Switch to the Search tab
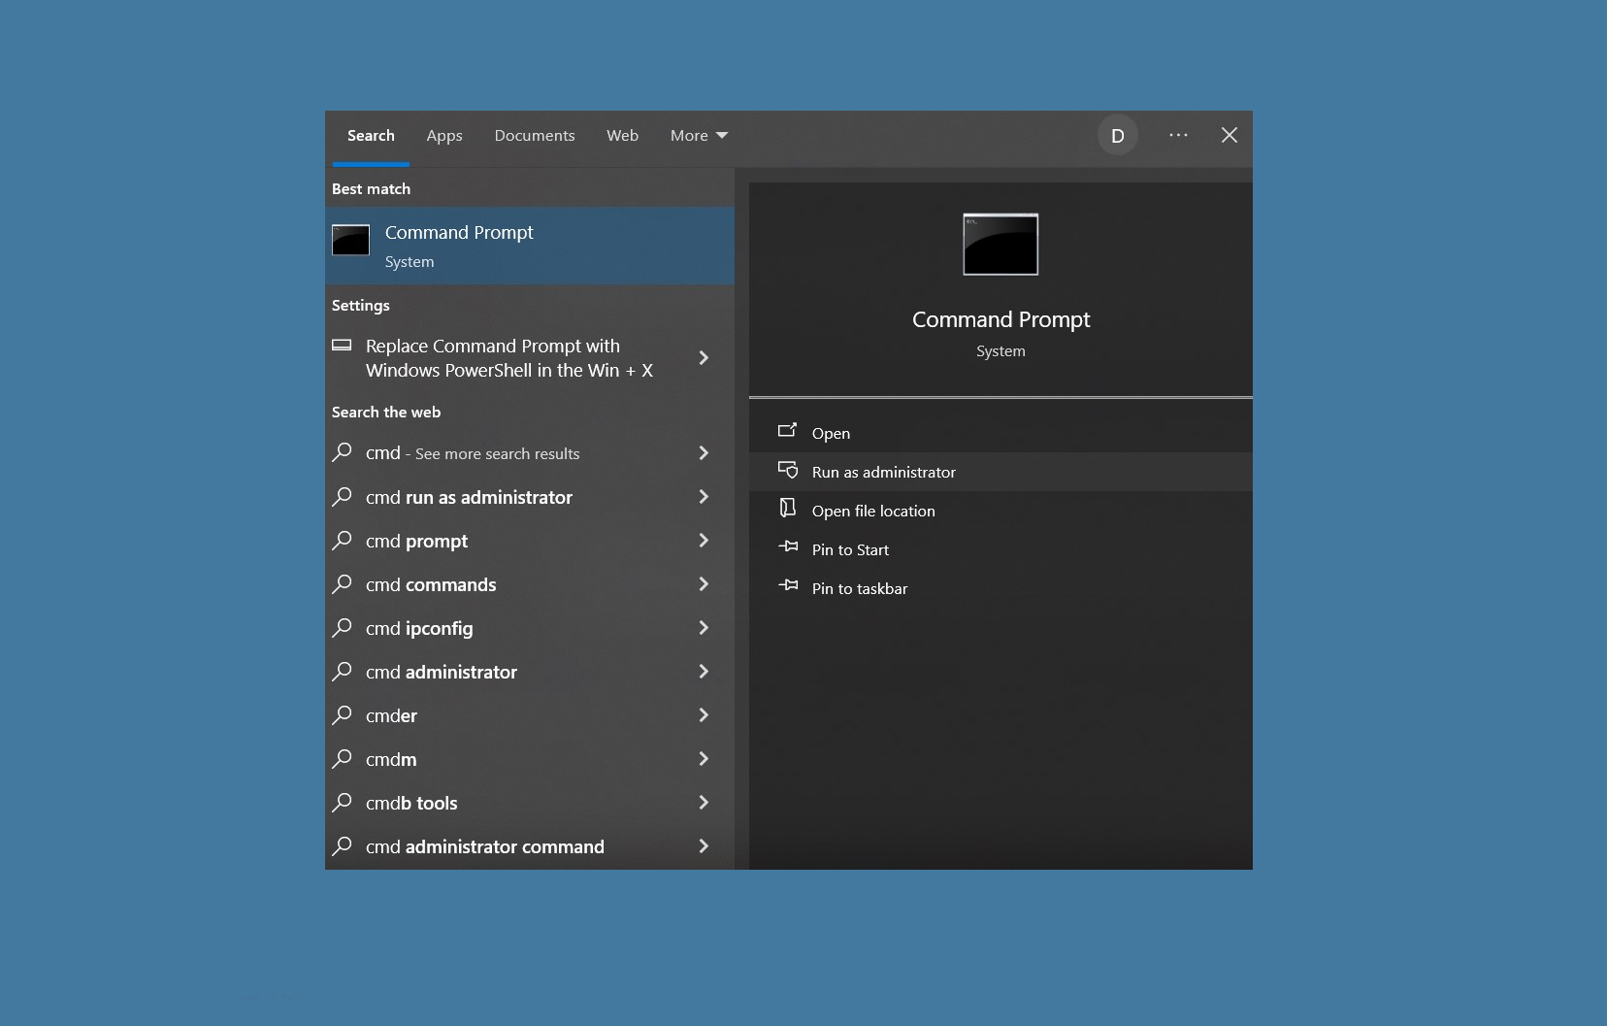The width and height of the screenshot is (1607, 1026). pos(371,136)
